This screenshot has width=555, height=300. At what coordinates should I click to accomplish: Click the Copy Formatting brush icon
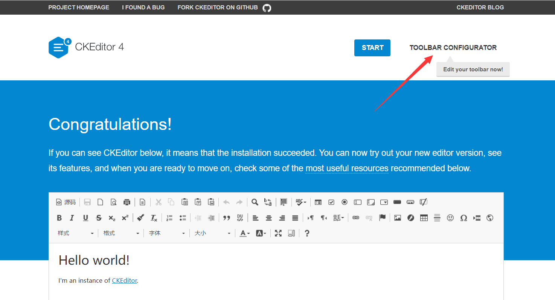[140, 218]
